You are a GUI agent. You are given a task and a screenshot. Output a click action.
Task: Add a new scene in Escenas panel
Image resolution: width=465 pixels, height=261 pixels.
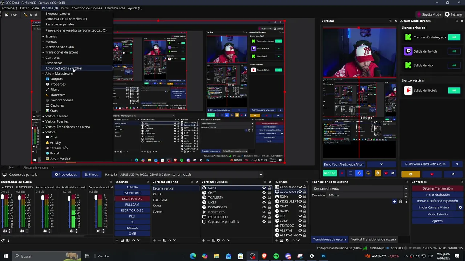click(117, 240)
